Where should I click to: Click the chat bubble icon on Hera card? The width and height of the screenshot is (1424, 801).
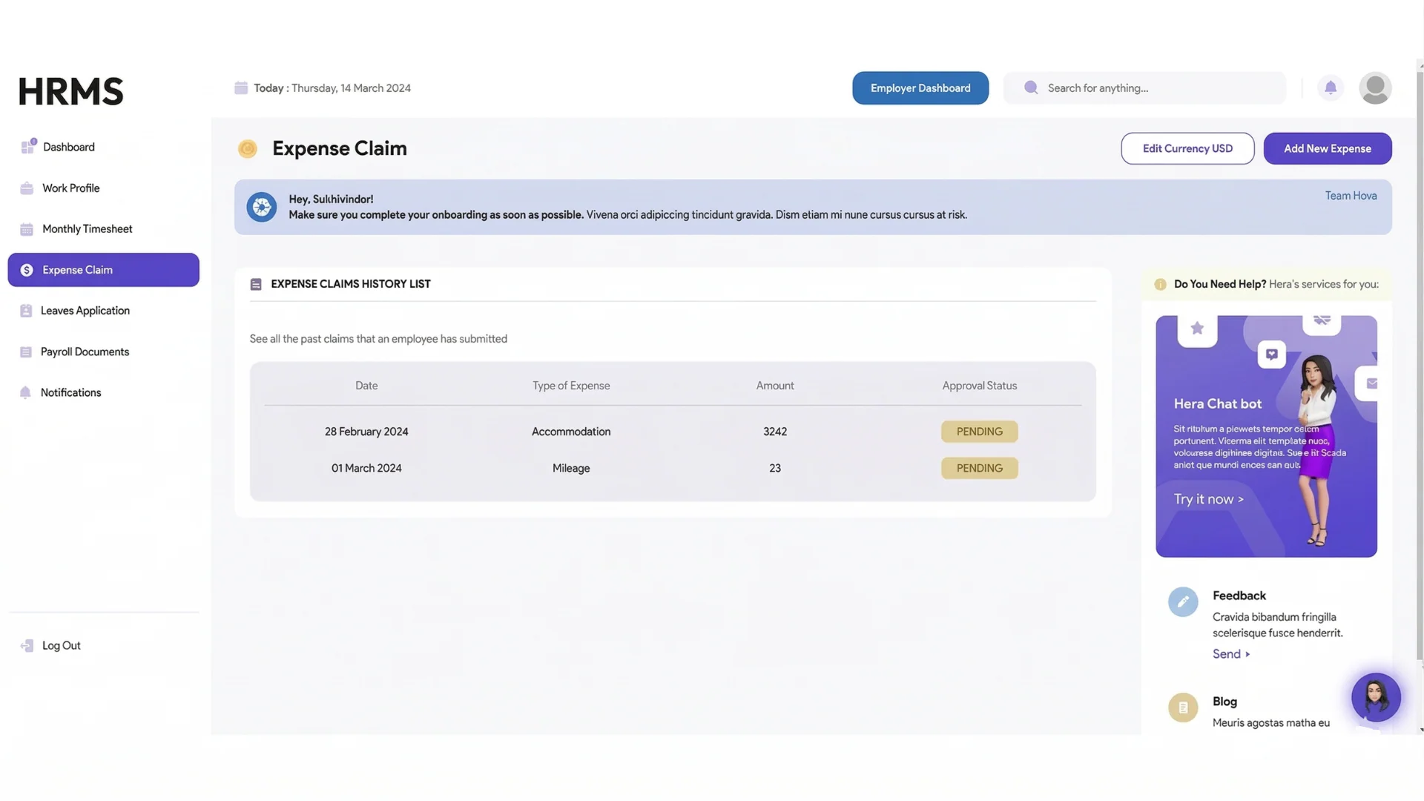click(x=1272, y=354)
